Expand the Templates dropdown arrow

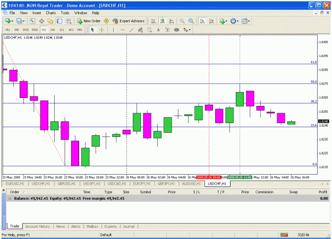click(x=249, y=21)
